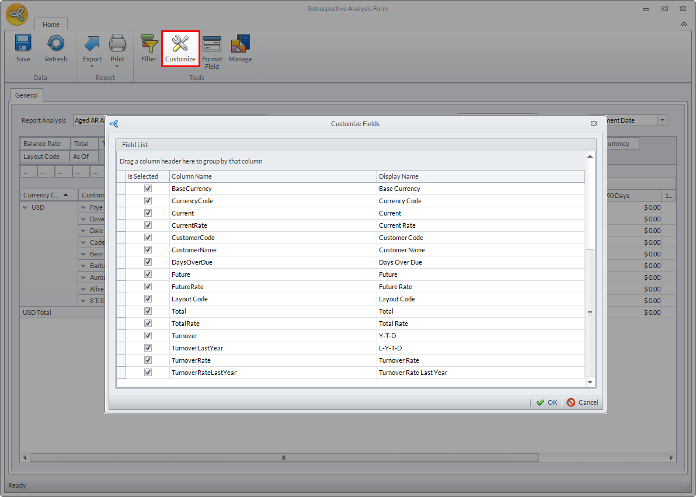
Task: Open the Filter tool
Action: tap(149, 44)
